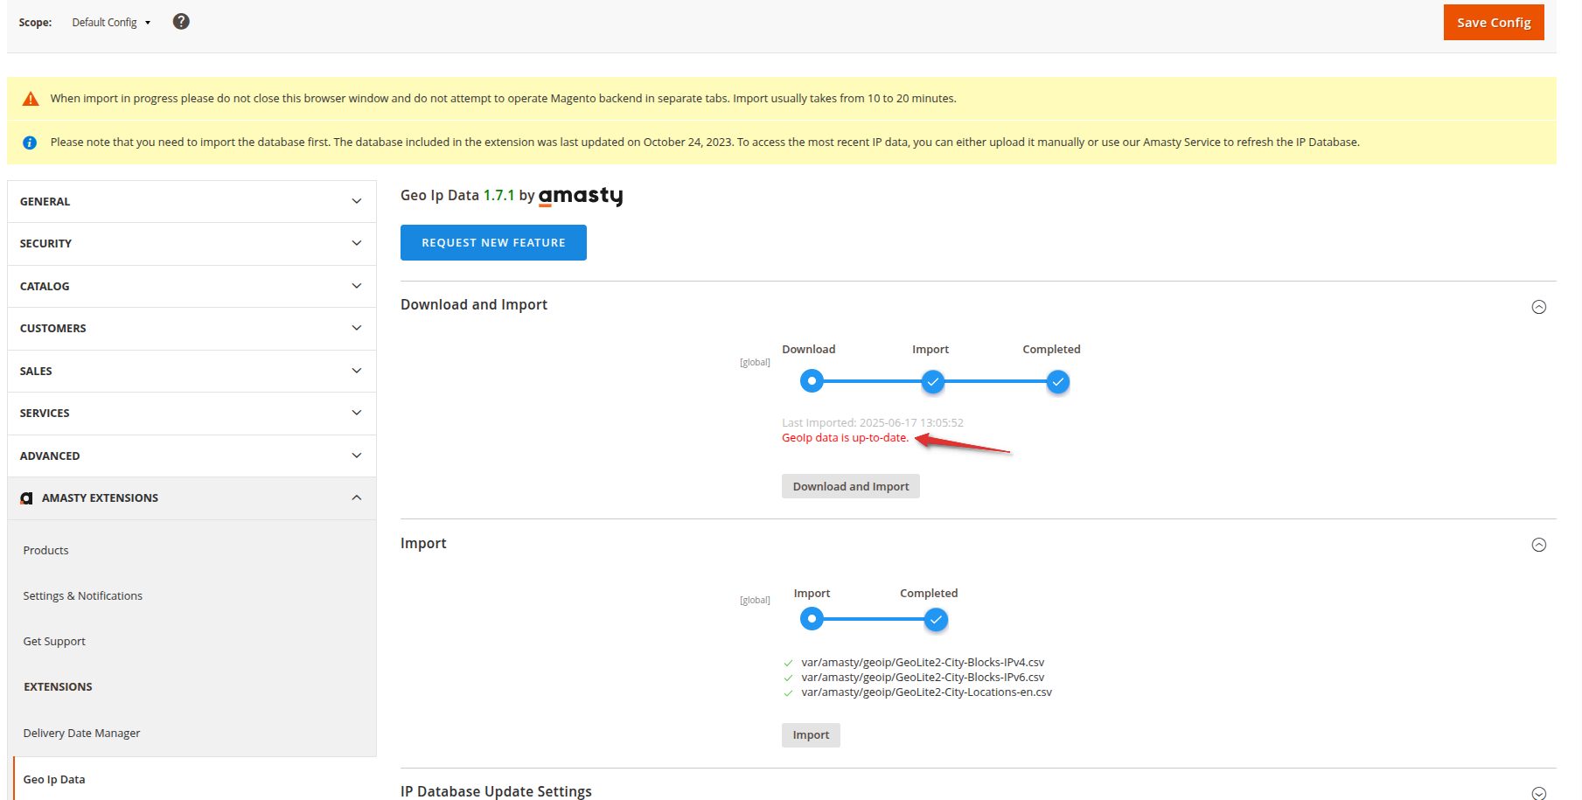Click the help question mark icon
The width and height of the screenshot is (1582, 800).
181,22
